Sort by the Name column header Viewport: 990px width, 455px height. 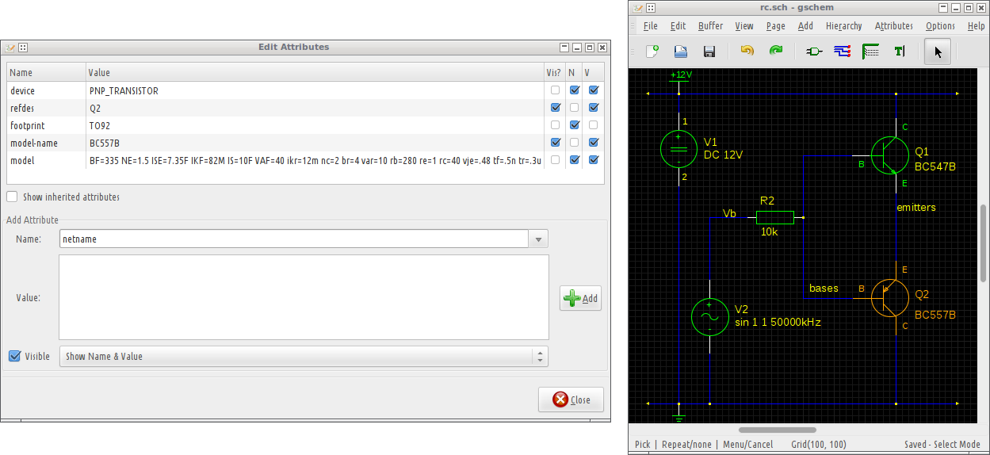click(46, 72)
